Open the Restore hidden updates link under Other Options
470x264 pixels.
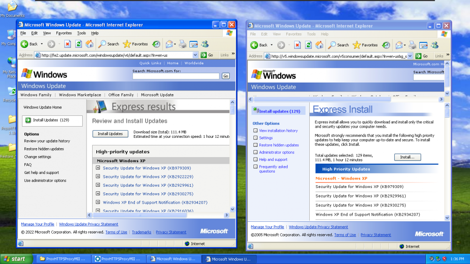pos(279,145)
